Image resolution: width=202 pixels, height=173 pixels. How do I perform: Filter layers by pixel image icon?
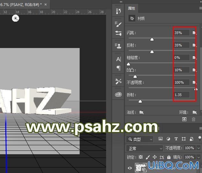(x=161, y=139)
